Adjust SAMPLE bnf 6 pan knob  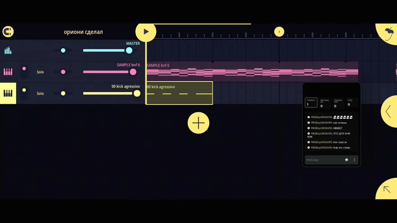click(63, 72)
